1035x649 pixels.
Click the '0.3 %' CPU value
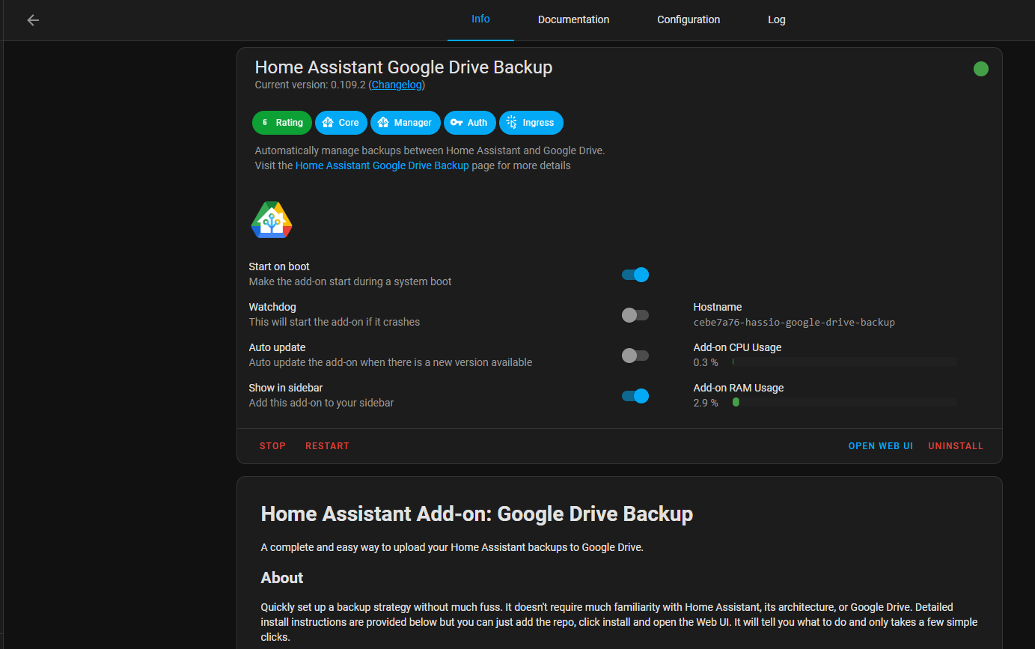[x=706, y=362]
